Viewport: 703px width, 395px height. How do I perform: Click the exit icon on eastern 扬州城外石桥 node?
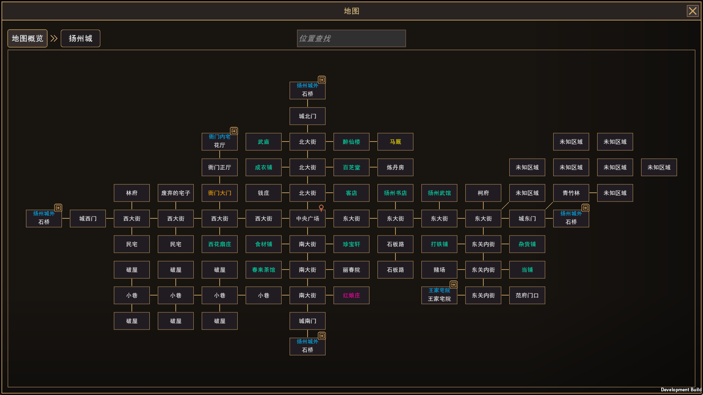585,207
